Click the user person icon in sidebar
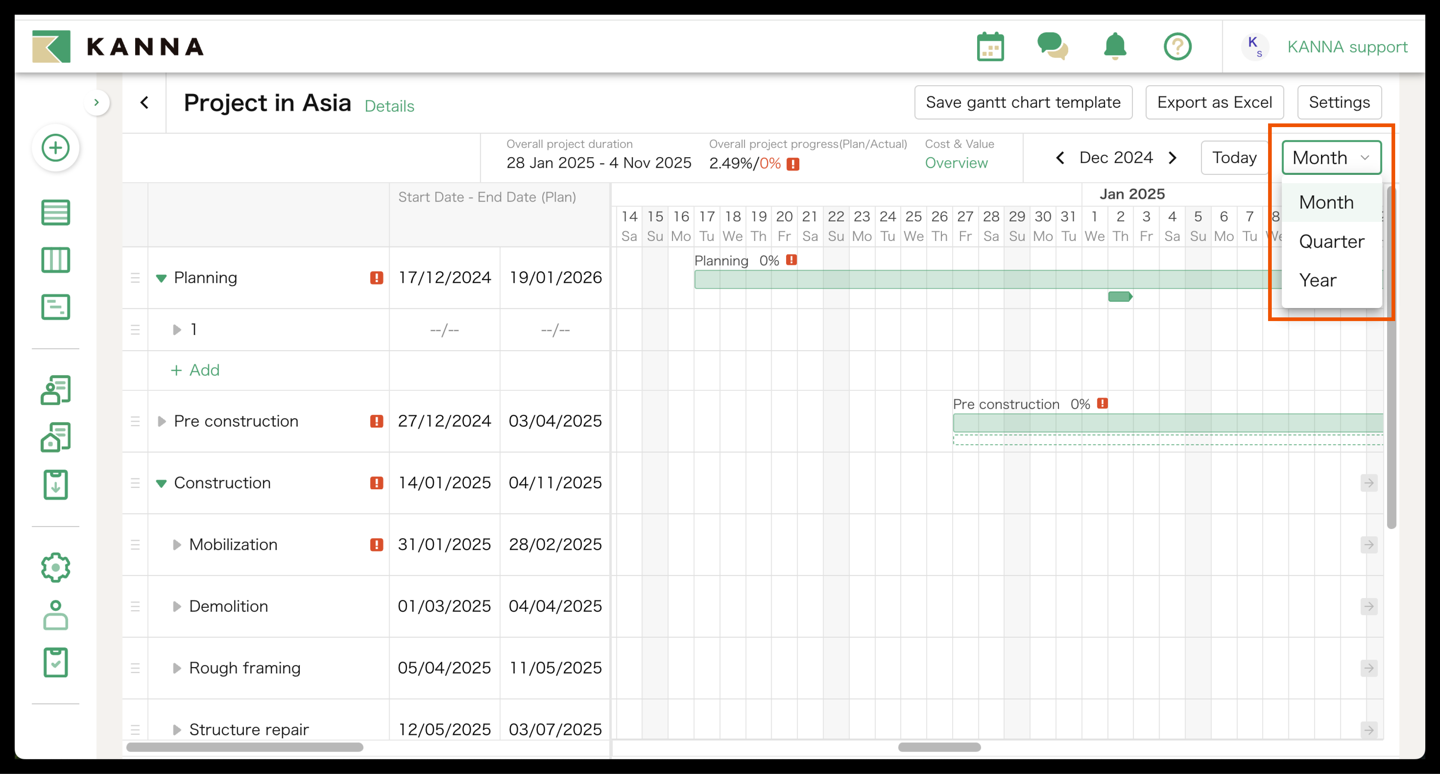1440x774 pixels. coord(55,615)
